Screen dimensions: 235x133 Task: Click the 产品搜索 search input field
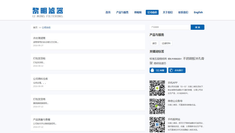[170, 27]
